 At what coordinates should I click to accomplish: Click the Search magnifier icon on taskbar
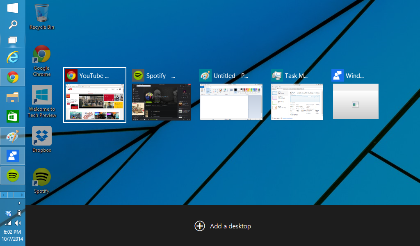click(13, 24)
